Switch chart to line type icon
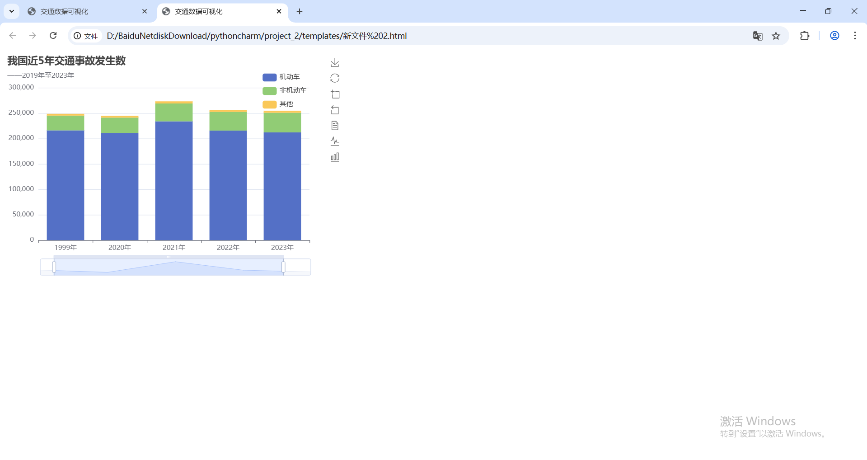Screen dimensions: 867x460 tap(335, 141)
